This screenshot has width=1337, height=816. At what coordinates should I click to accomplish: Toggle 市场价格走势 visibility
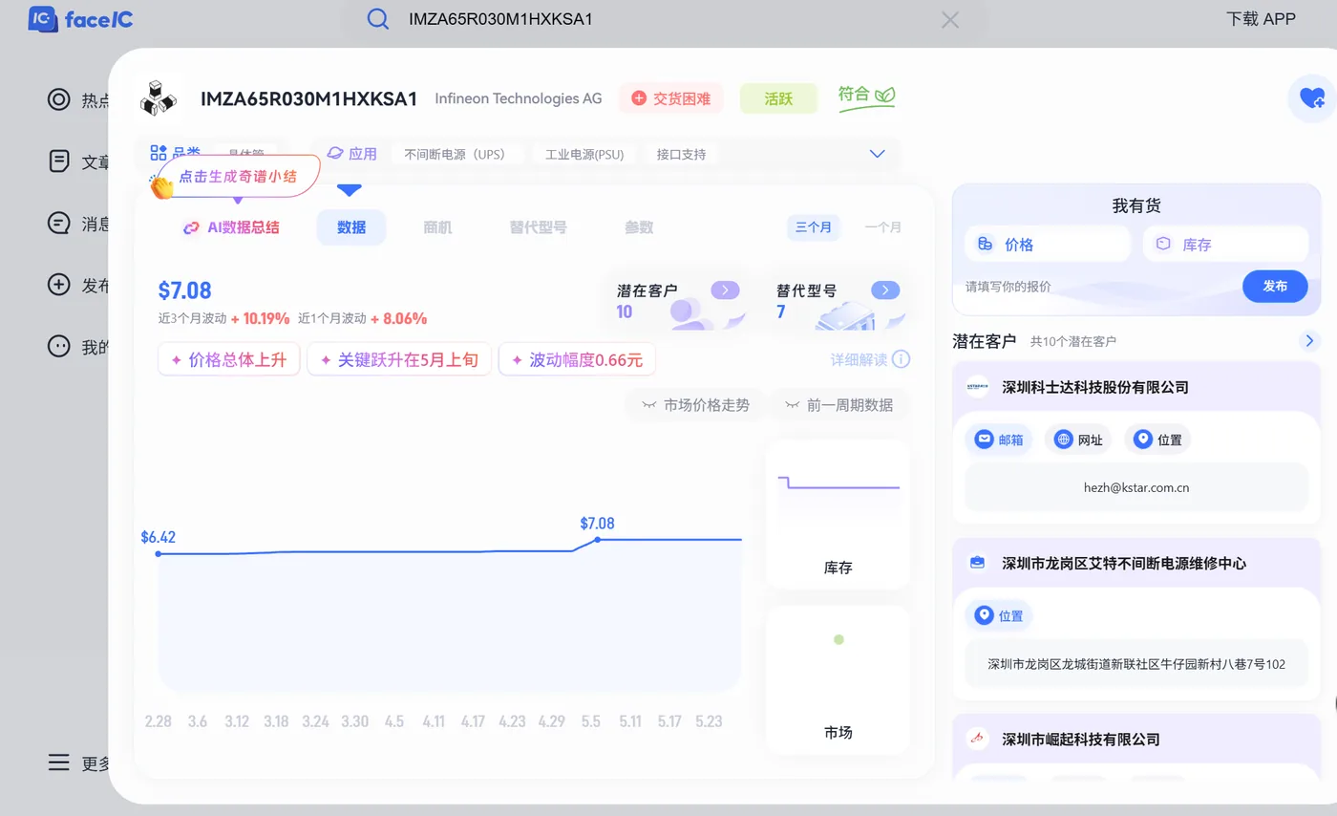(696, 405)
